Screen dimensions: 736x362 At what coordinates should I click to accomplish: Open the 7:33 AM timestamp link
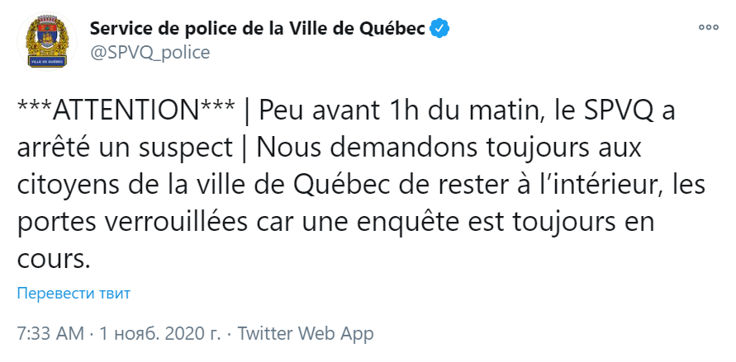click(50, 334)
